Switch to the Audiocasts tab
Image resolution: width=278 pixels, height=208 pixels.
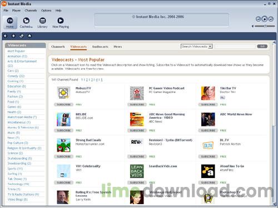(x=100, y=47)
